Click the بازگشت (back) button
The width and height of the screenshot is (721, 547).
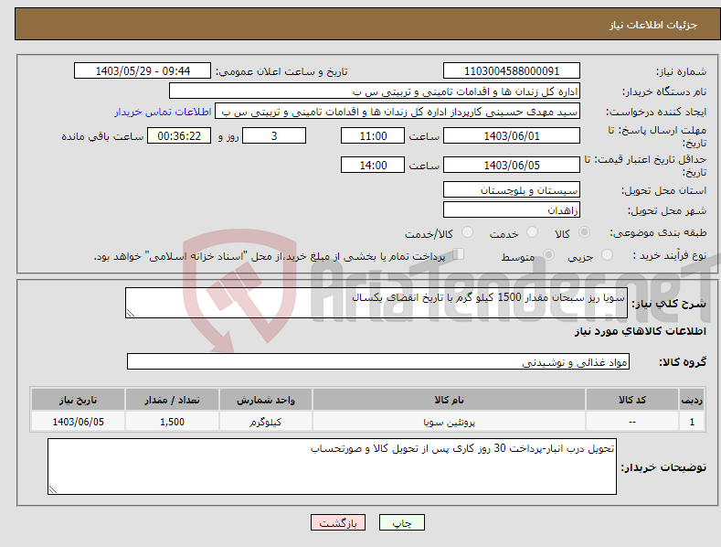pyautogui.click(x=338, y=522)
